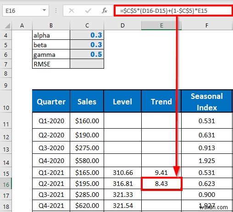
Task: Select the Q3-2021 cell
Action: point(51,195)
